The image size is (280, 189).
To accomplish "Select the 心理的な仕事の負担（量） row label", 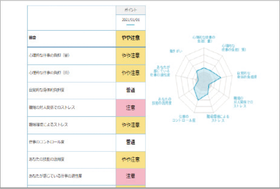I will pos(49,55).
